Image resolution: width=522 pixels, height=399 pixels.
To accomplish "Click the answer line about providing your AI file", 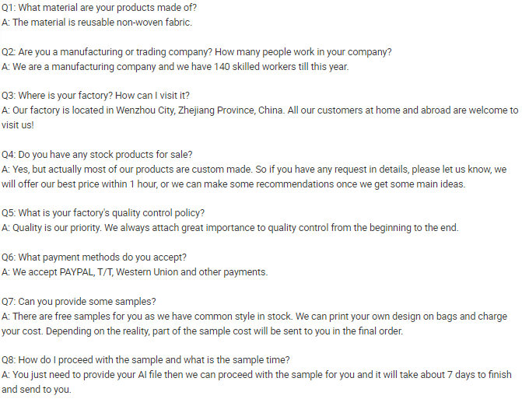I will click(x=256, y=375).
